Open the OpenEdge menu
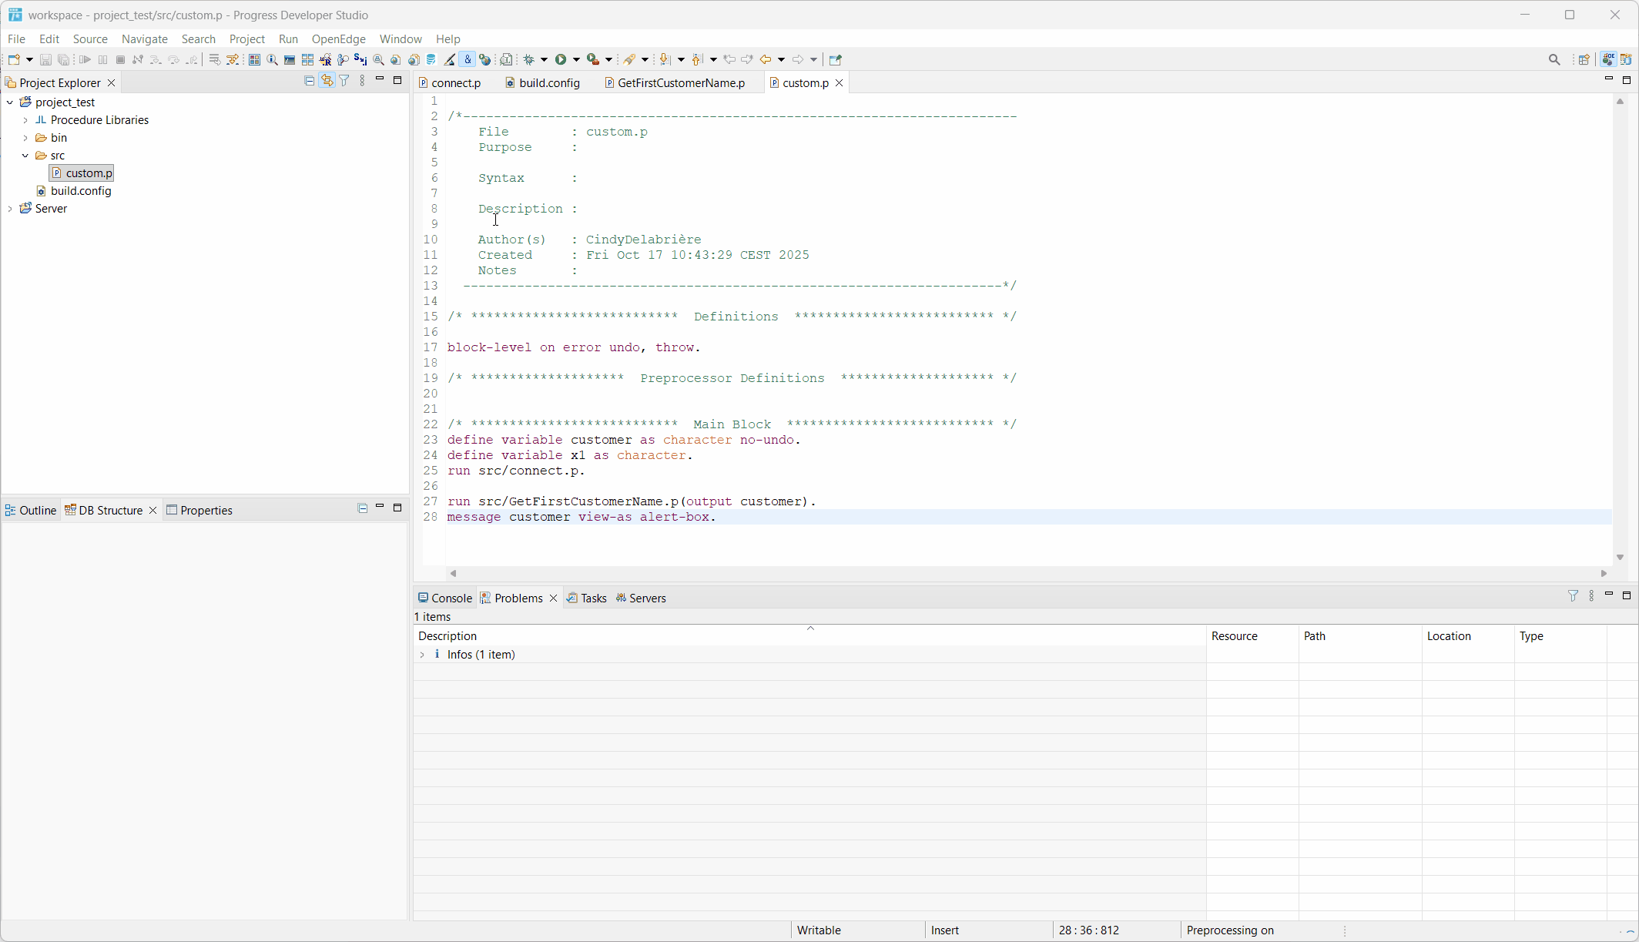This screenshot has width=1639, height=942. 338,39
